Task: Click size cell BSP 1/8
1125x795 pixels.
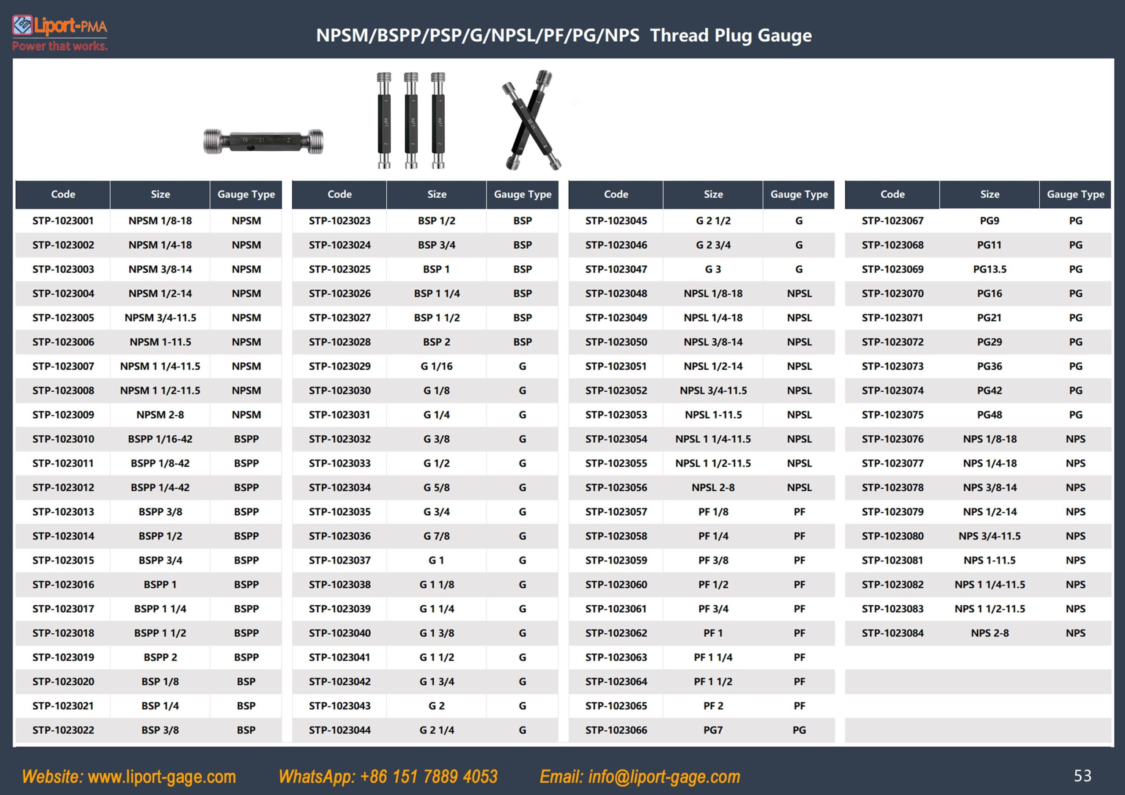Action: [160, 681]
